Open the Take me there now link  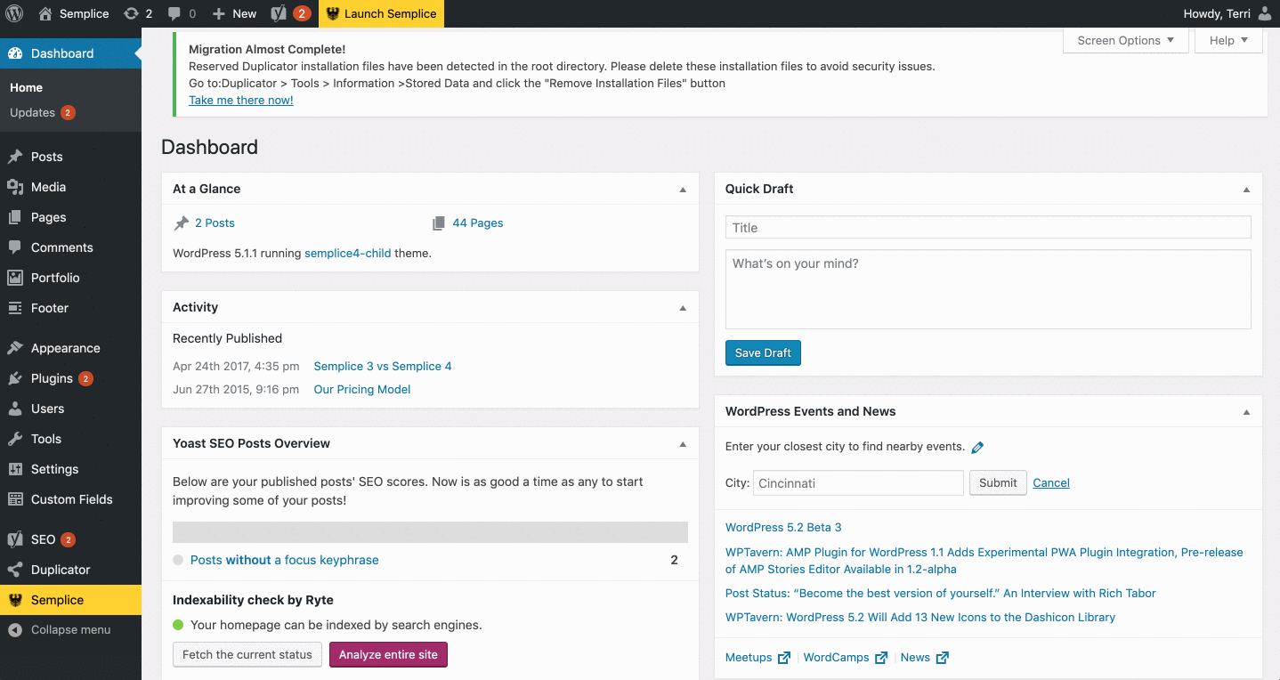(240, 100)
